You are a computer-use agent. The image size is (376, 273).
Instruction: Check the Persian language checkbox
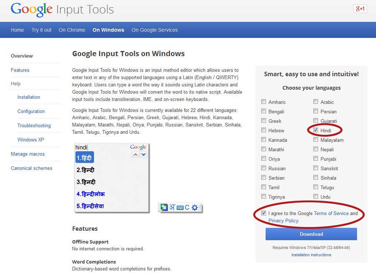point(316,111)
